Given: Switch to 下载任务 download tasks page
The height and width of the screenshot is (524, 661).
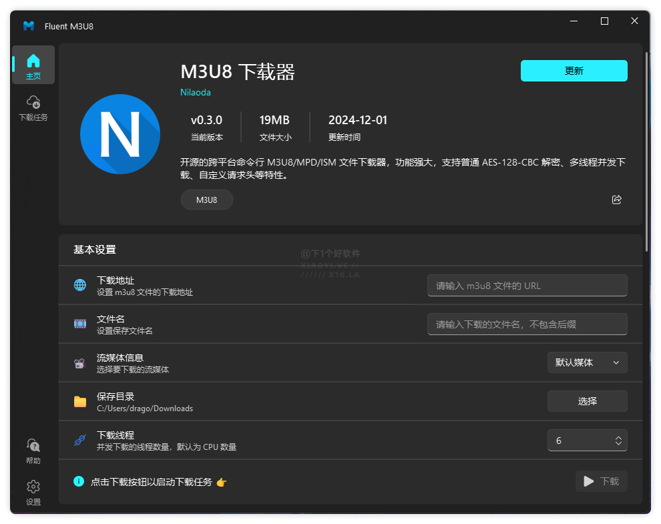Looking at the screenshot, I should point(33,108).
